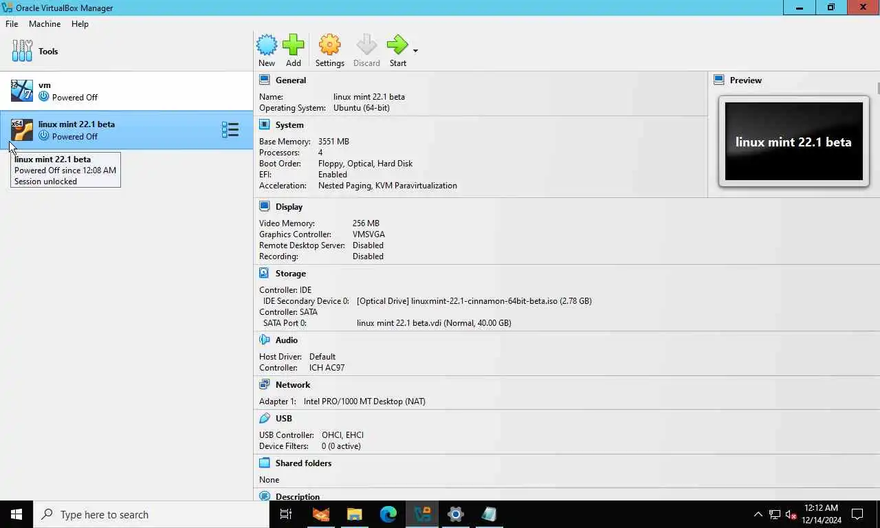Select the linux mint 22.1 beta machine
The width and height of the screenshot is (880, 528).
(126, 130)
